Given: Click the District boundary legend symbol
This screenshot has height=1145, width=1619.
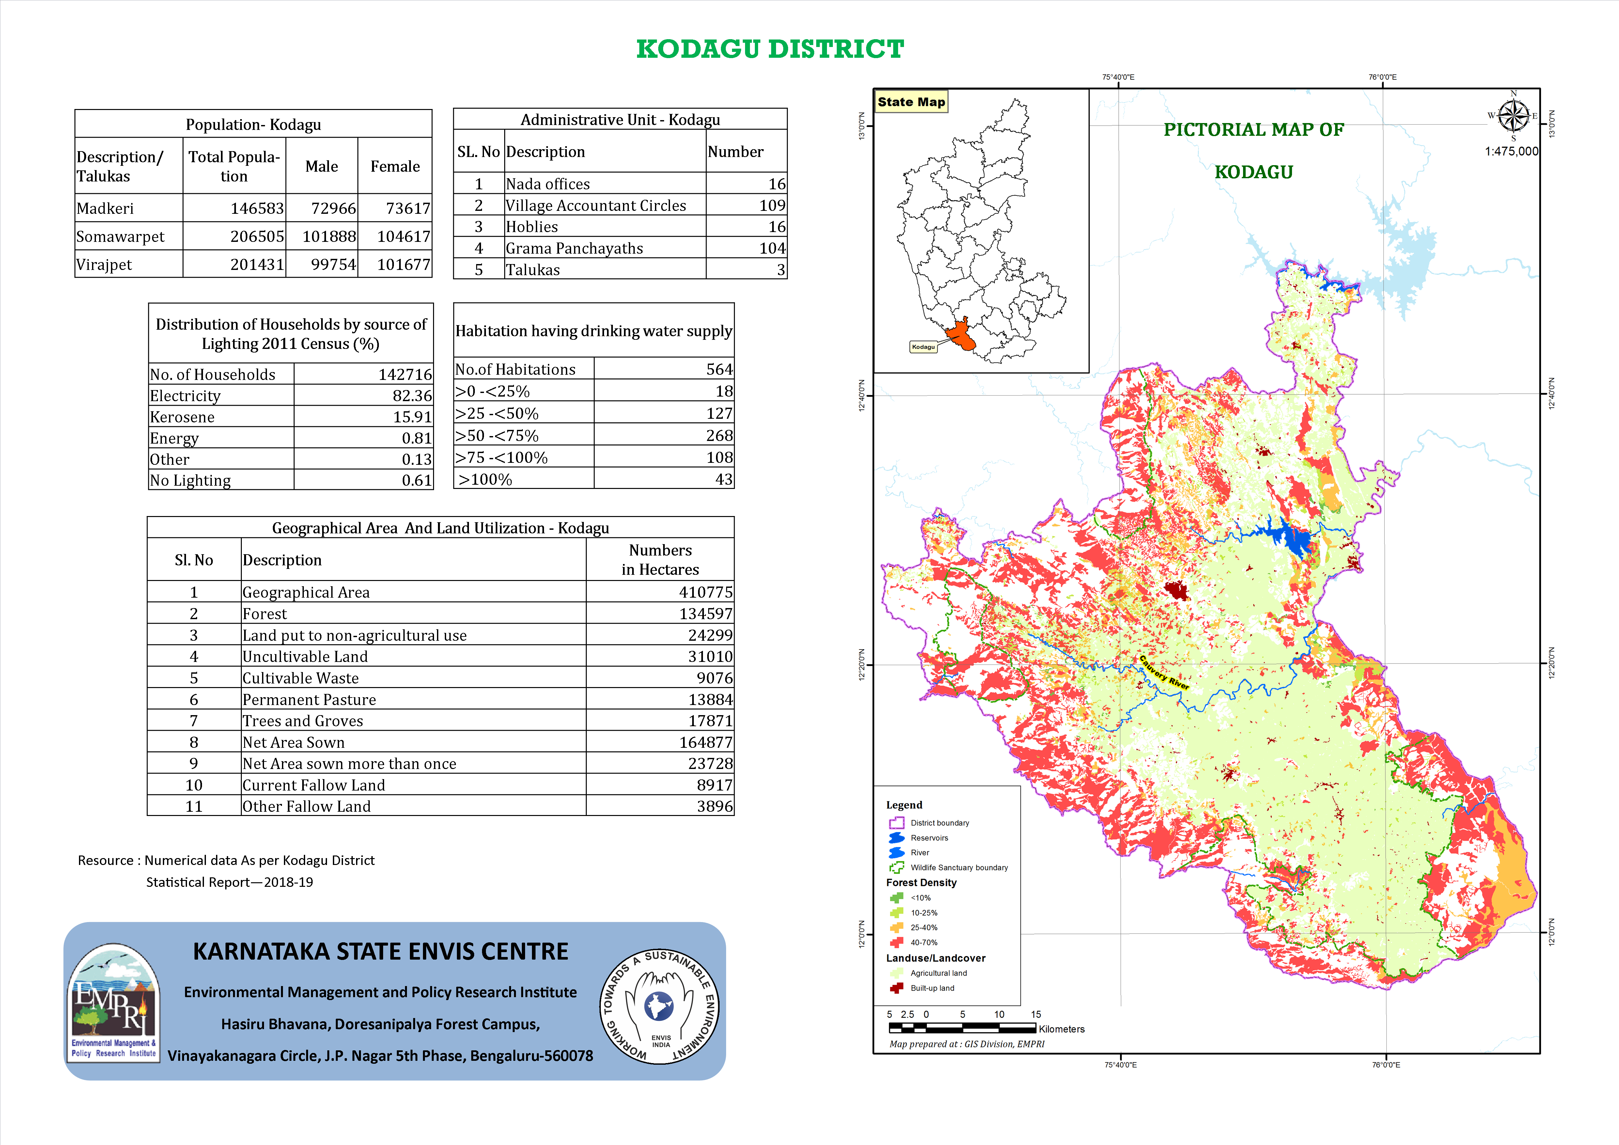Looking at the screenshot, I should [x=896, y=823].
